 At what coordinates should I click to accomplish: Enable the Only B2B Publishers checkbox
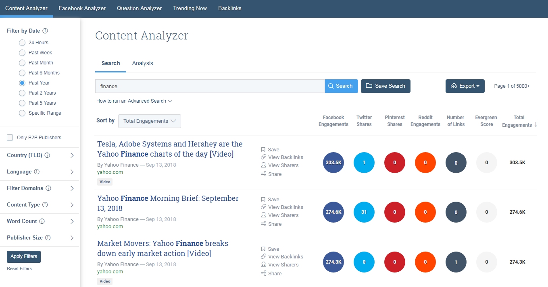pos(10,138)
